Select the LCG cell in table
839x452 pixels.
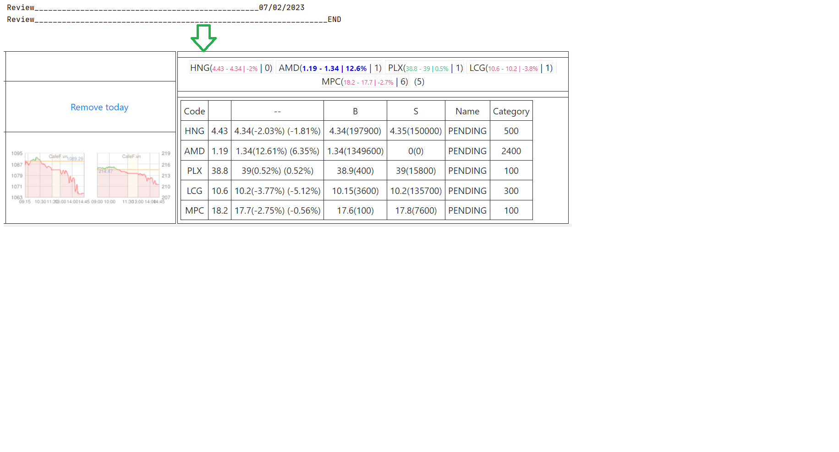click(x=194, y=191)
